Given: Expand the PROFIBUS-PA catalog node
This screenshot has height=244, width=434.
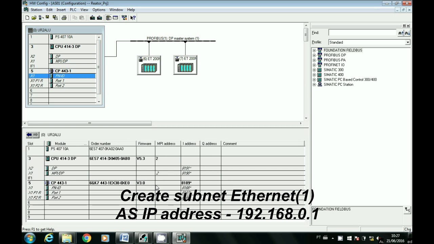Looking at the screenshot, I should coord(314,60).
